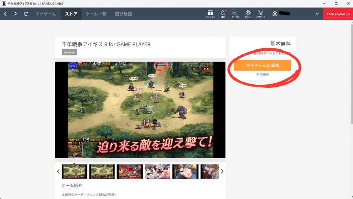Open the マイゲーム tab
Viewport: 353px width, 199px height.
(46, 14)
